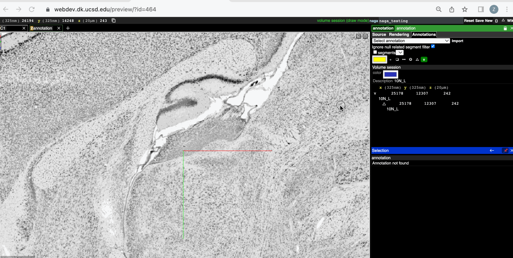This screenshot has height=258, width=513.
Task: Bookmark this page with the star
Action: pyautogui.click(x=465, y=9)
